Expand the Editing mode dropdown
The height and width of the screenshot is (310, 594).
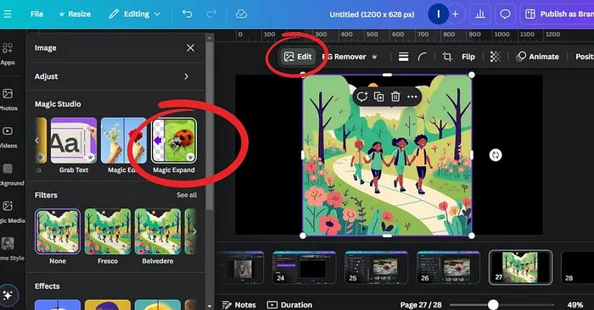[134, 14]
